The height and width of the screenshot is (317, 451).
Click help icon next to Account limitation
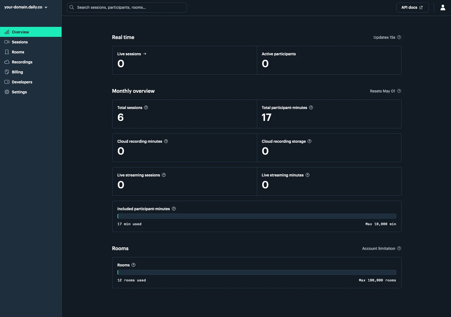pos(399,248)
